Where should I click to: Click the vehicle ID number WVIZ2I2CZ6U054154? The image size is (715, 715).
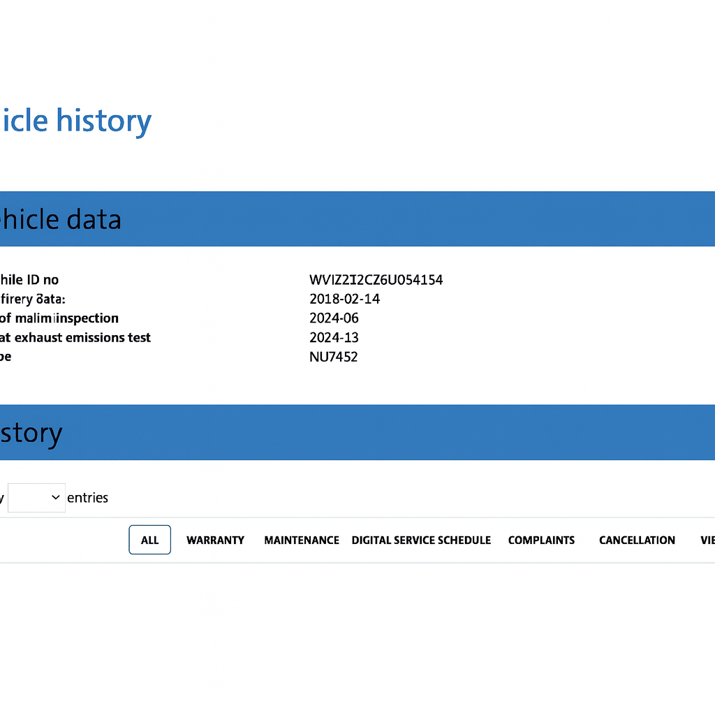click(376, 280)
